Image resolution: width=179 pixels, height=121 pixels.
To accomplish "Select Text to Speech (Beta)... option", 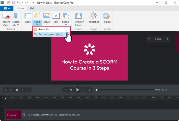I will [x=51, y=34].
